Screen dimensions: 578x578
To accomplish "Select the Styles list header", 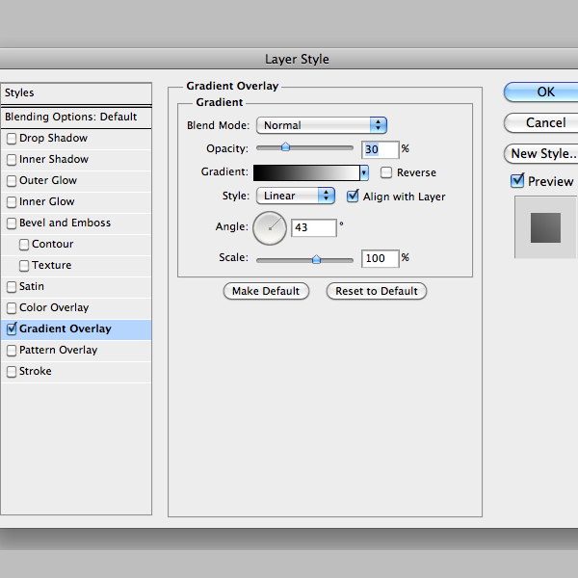I will coord(76,92).
